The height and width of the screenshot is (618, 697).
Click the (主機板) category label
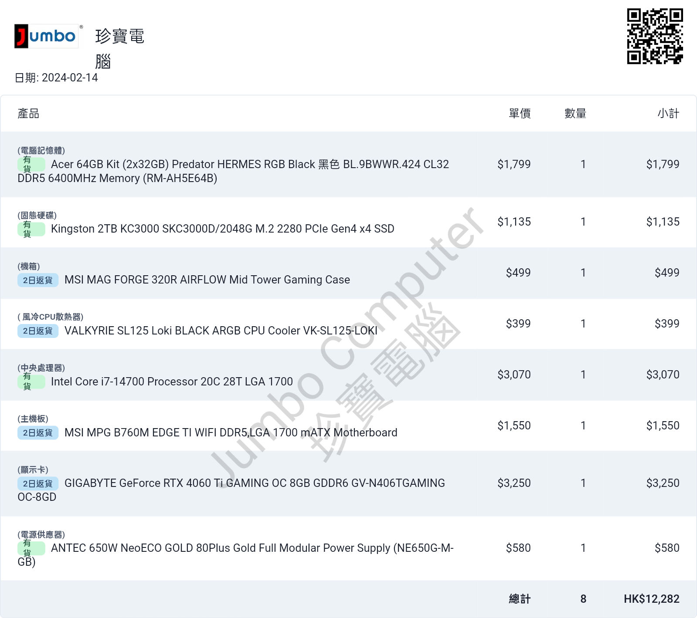click(33, 419)
